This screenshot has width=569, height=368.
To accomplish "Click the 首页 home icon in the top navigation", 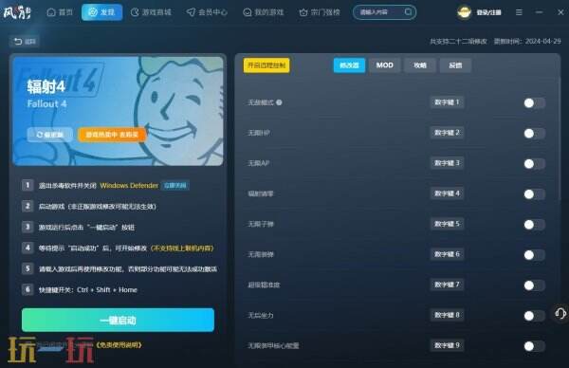I will pos(51,12).
